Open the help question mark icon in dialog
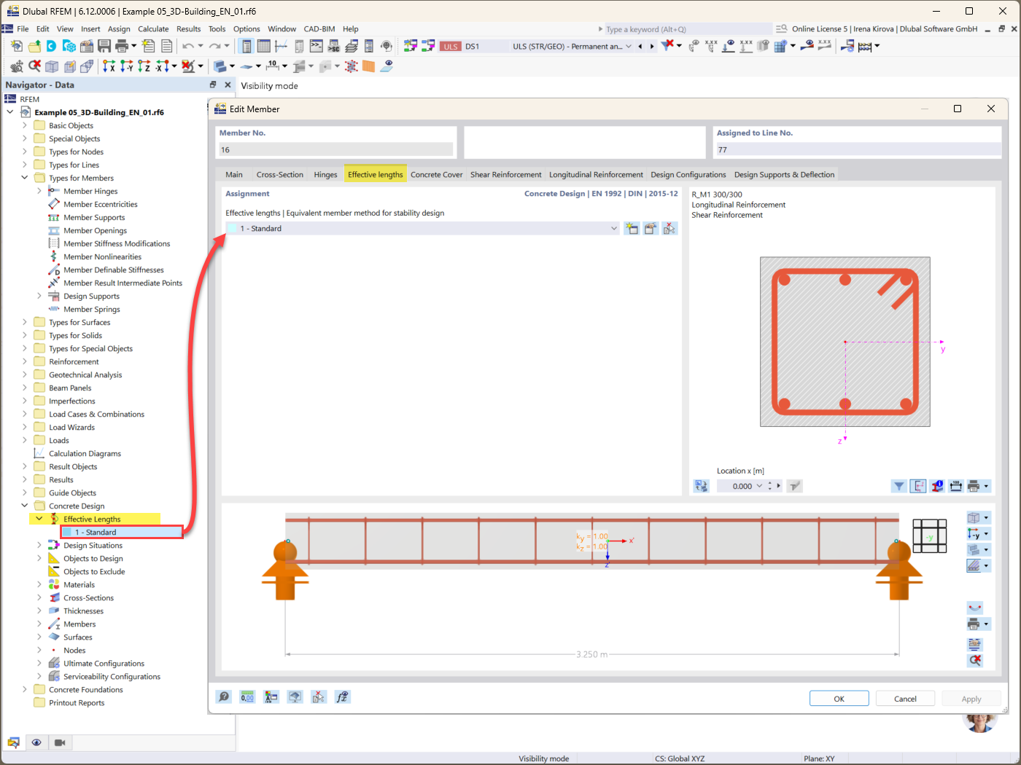1021x765 pixels. 223,697
